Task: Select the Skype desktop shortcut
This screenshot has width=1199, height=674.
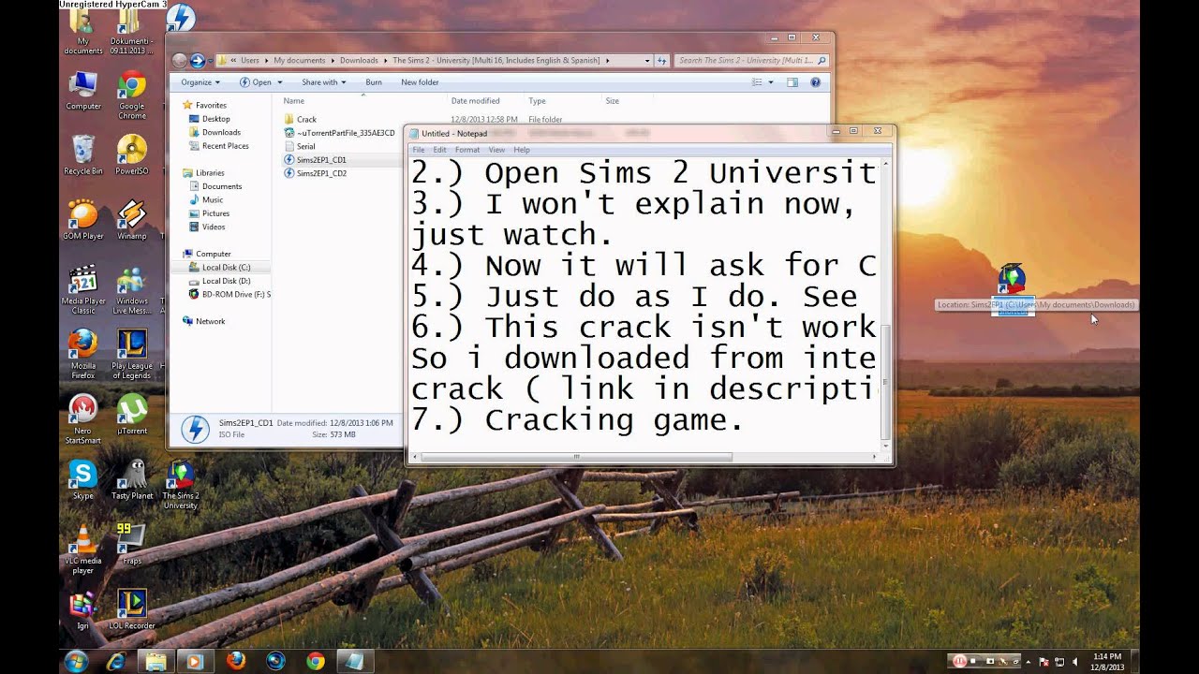Action: click(x=83, y=479)
